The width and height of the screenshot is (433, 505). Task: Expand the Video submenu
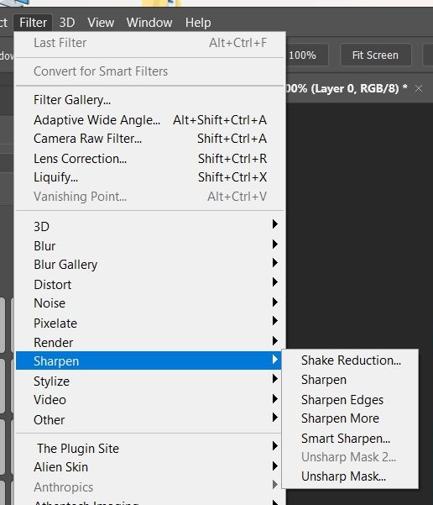coord(150,400)
